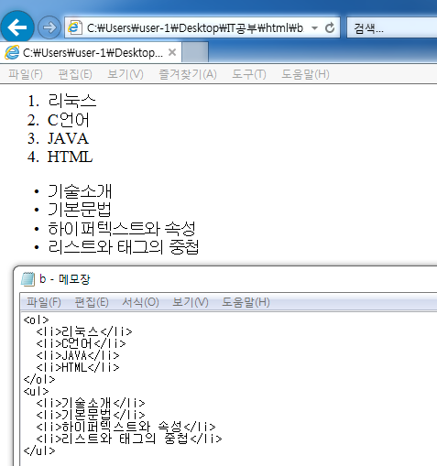This screenshot has height=466, width=437.
Task: Click the '<ol>' opening tag line in Notepad
Action: [36, 320]
